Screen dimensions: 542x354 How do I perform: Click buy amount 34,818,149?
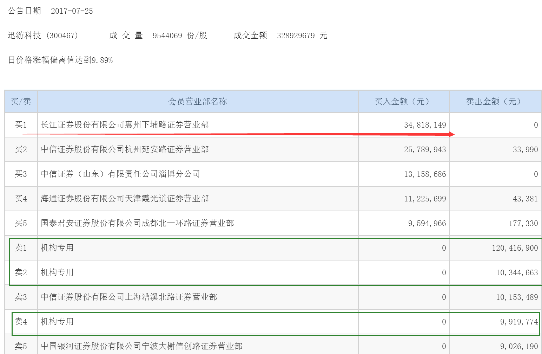[425, 125]
